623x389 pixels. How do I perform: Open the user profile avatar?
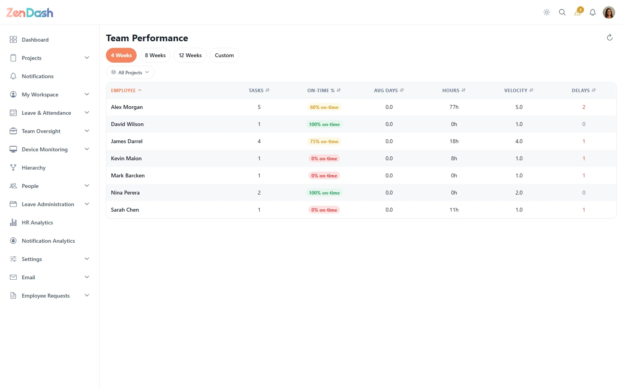coord(609,12)
